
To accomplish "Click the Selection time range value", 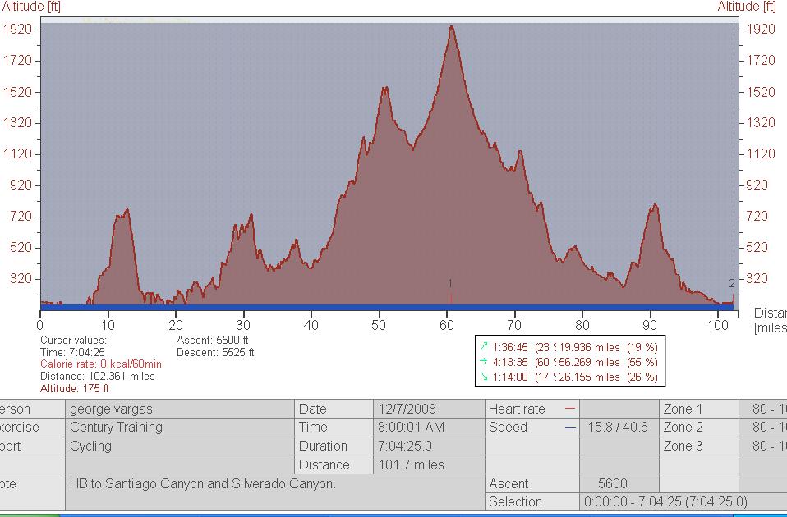I will click(665, 502).
